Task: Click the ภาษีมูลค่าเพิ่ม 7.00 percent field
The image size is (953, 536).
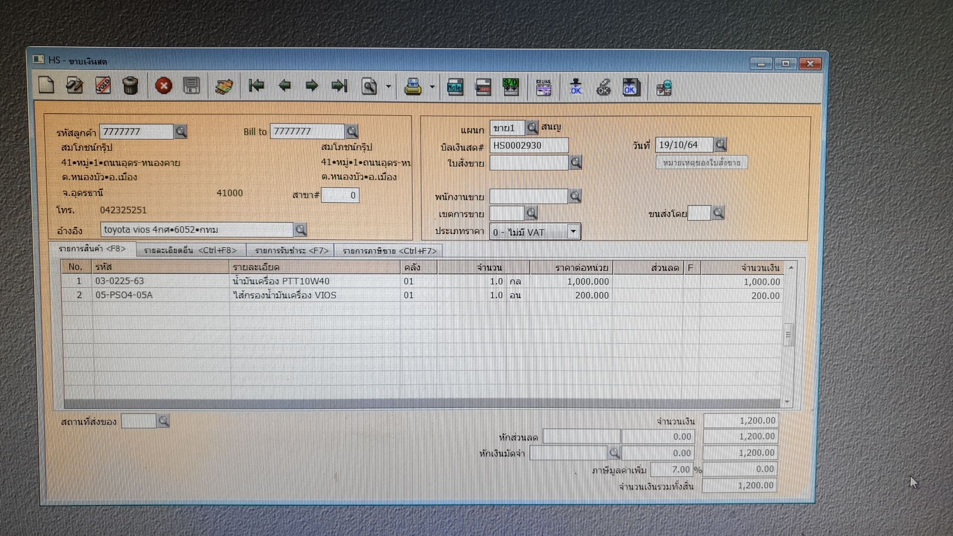Action: pos(671,469)
